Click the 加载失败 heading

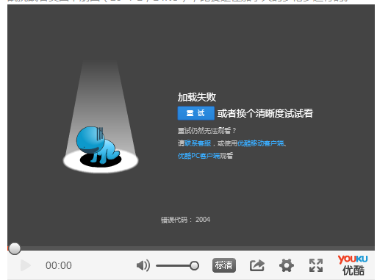click(x=197, y=97)
